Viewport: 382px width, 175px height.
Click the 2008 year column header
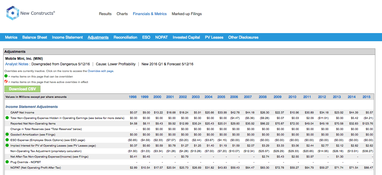pos(263,97)
